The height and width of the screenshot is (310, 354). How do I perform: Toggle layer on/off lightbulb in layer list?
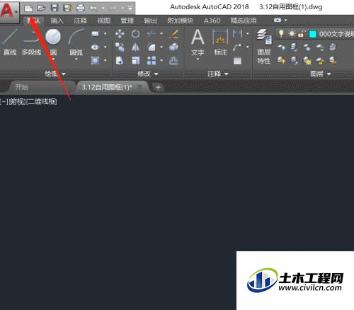281,33
